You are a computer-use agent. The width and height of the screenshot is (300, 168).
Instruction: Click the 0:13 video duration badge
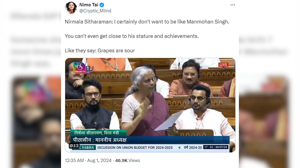click(74, 146)
